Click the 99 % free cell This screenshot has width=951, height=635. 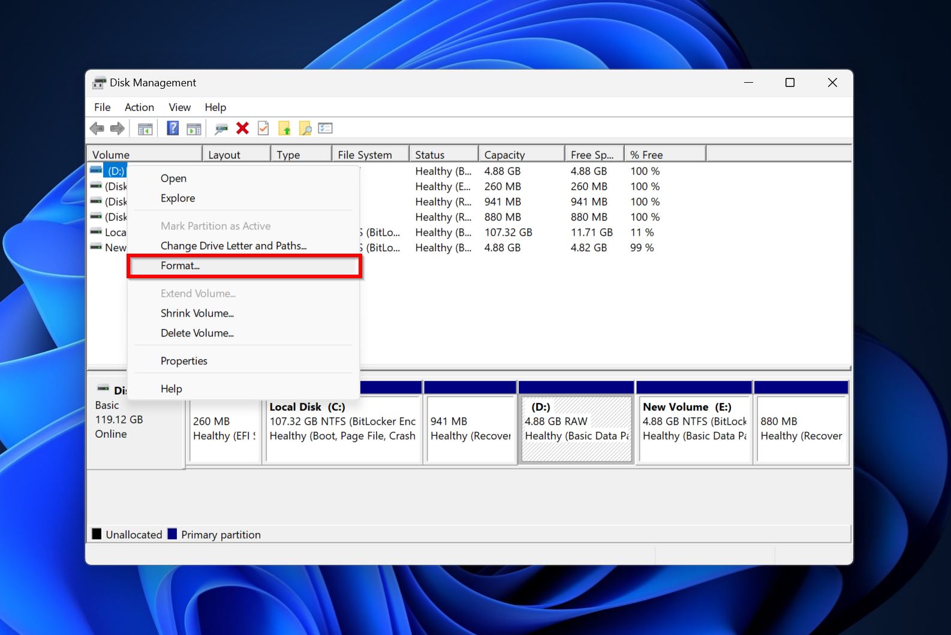tap(642, 248)
